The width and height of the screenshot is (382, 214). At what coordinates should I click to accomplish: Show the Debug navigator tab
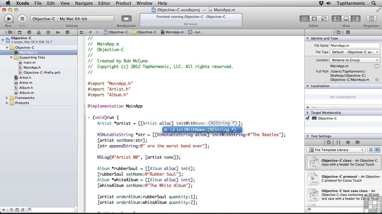click(x=48, y=32)
